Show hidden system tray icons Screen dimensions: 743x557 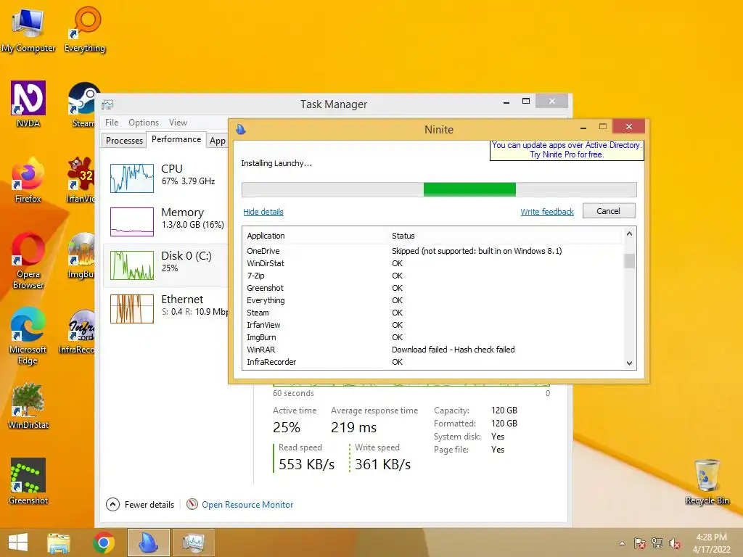(x=622, y=543)
